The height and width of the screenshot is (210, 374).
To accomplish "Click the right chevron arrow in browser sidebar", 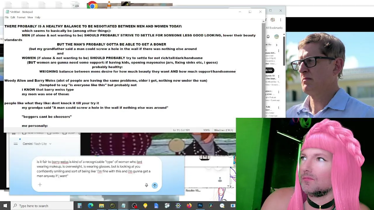I will 276,45.
